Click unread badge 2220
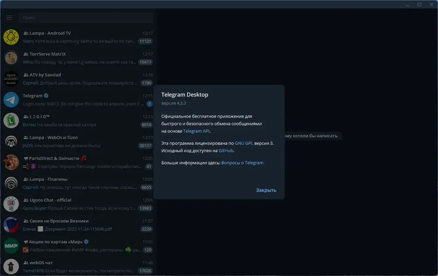The width and height of the screenshot is (438, 276). (146, 229)
